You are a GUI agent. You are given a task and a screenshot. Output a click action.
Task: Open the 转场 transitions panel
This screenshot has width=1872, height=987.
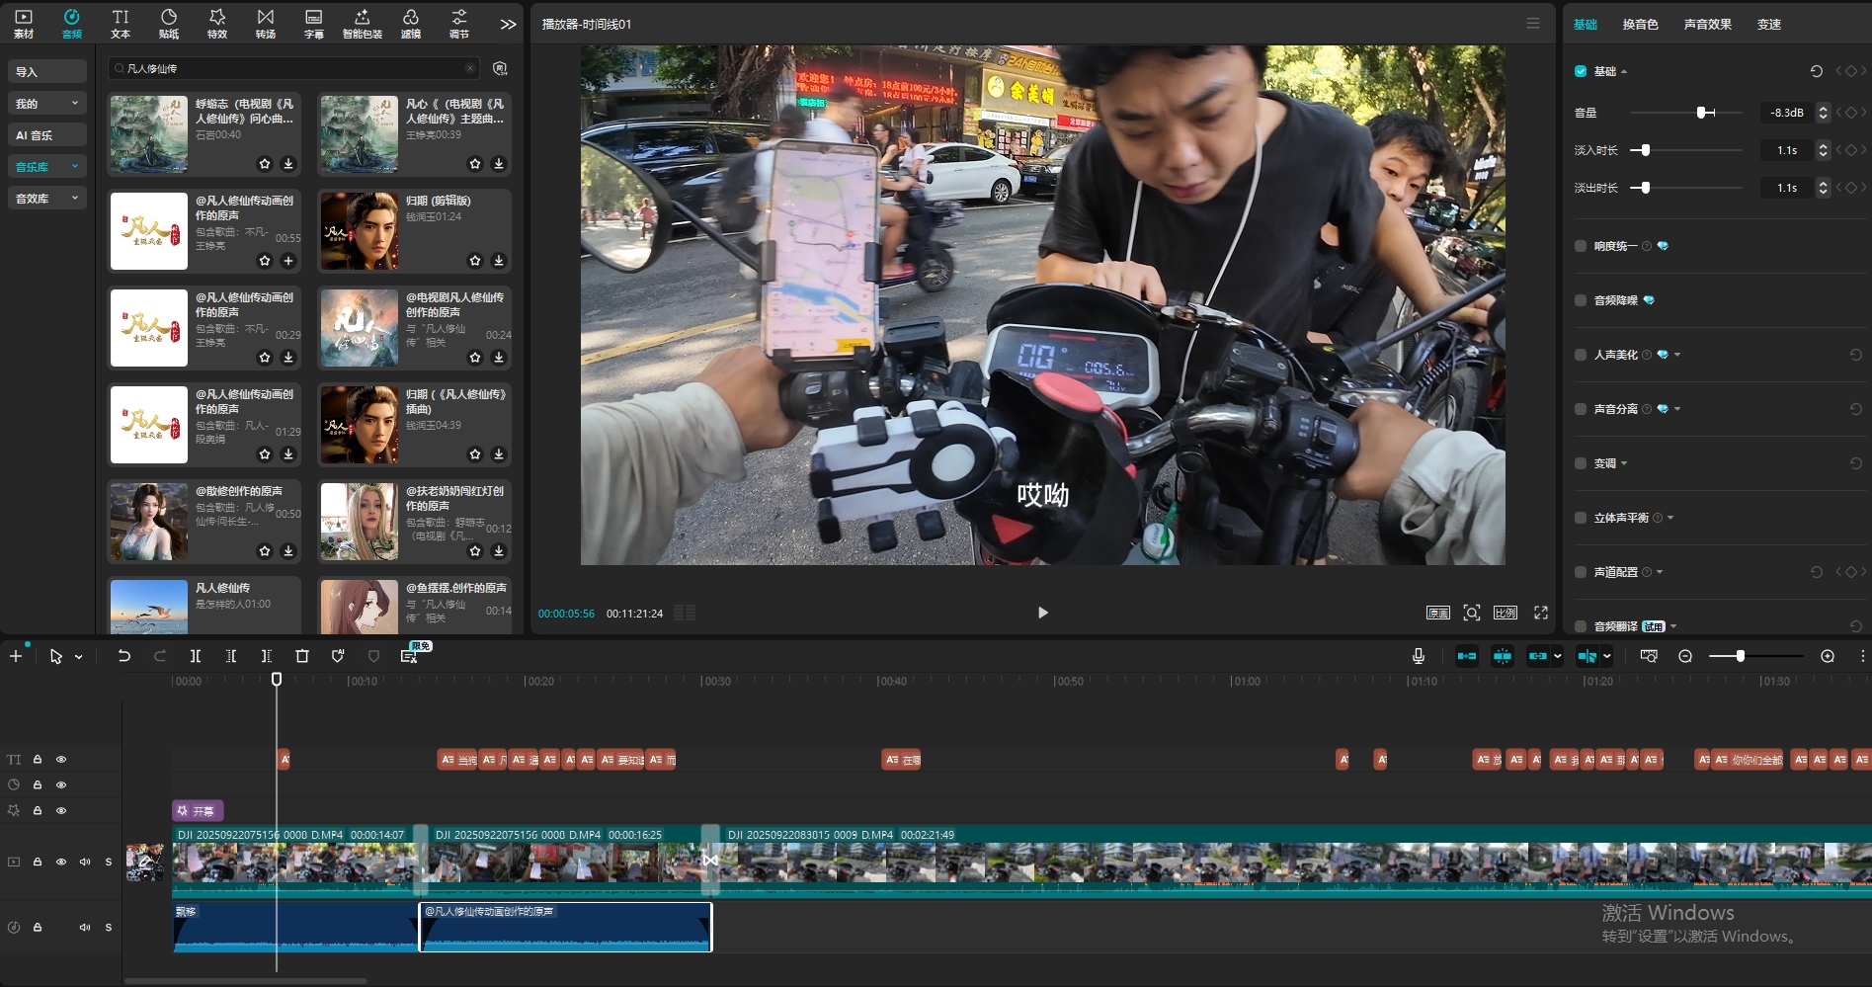pyautogui.click(x=266, y=24)
